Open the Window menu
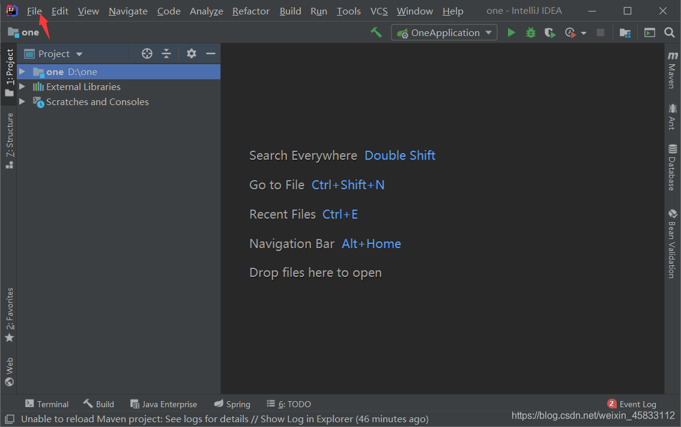Screen dimensions: 681x427 [x=415, y=11]
